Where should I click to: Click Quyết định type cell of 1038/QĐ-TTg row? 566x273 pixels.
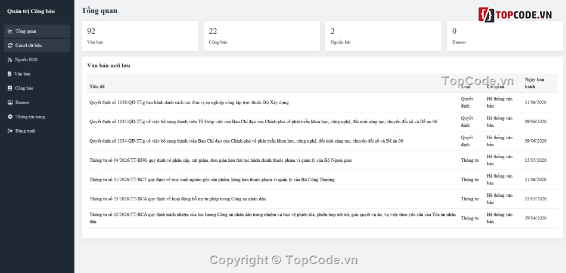[467, 102]
